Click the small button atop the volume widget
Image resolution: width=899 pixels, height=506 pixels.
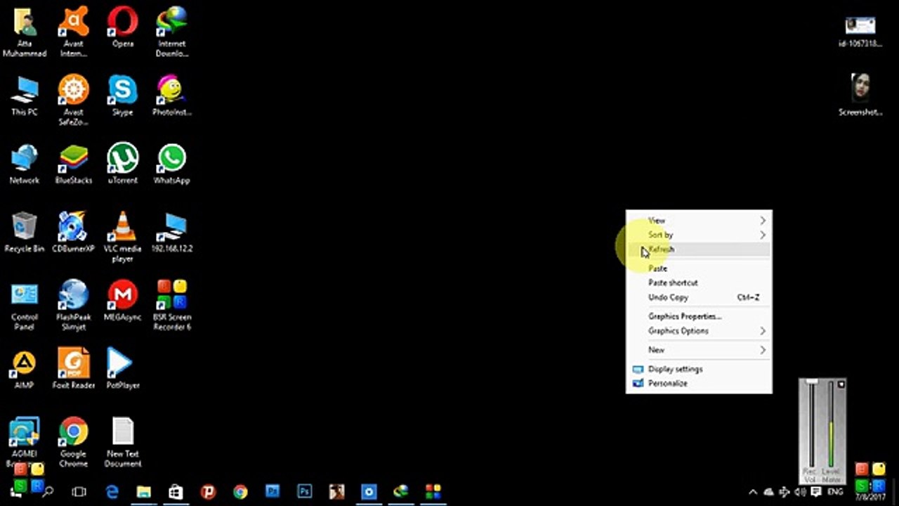click(x=841, y=384)
